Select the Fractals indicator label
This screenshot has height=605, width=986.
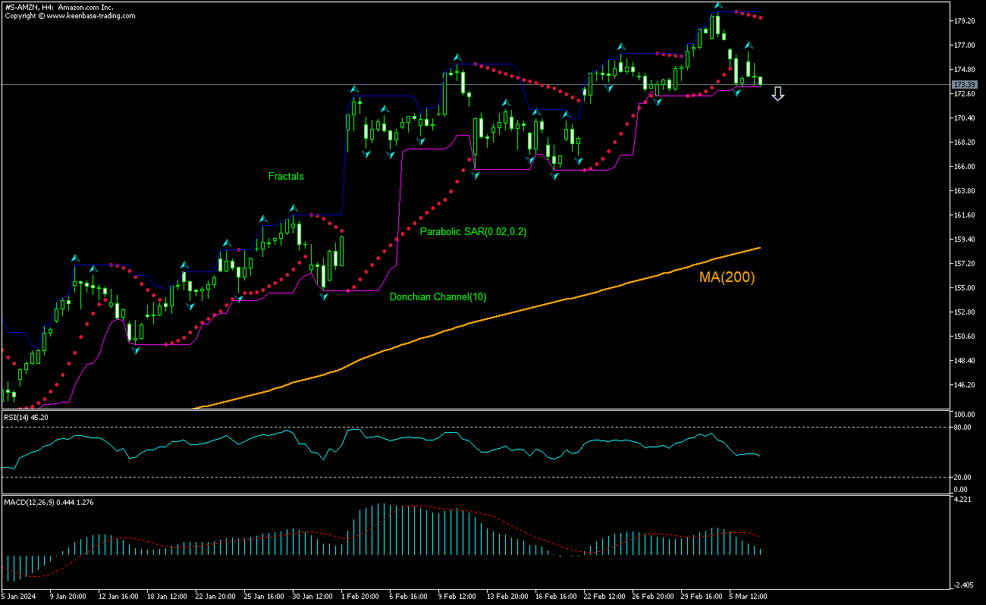(286, 177)
